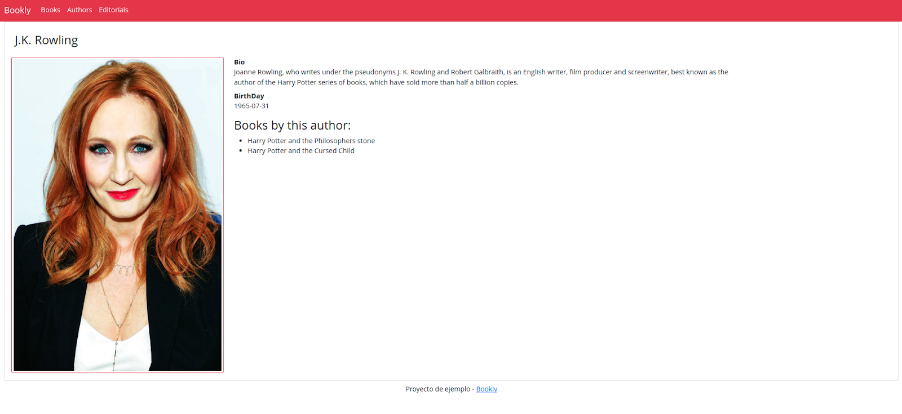This screenshot has height=414, width=902.
Task: Follow the Bookly link in the footer
Action: pos(487,389)
